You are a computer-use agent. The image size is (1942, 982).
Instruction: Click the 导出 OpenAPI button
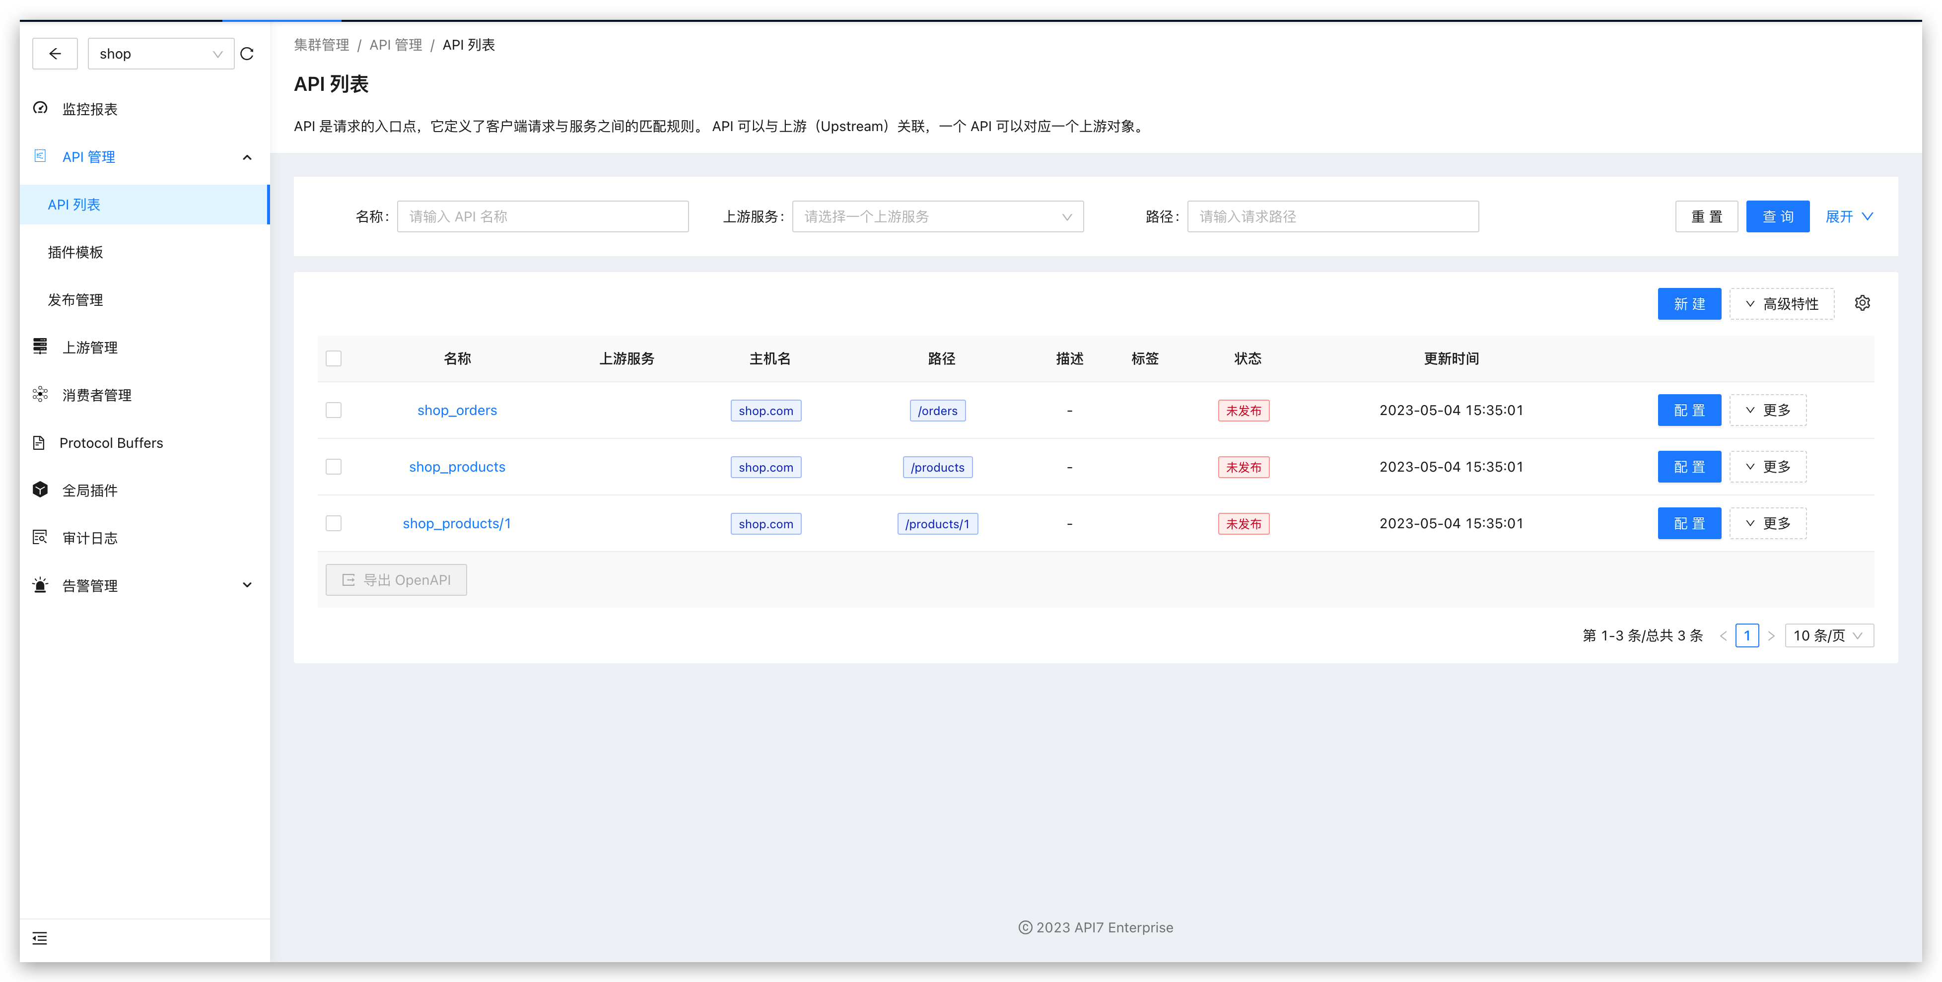pos(396,580)
